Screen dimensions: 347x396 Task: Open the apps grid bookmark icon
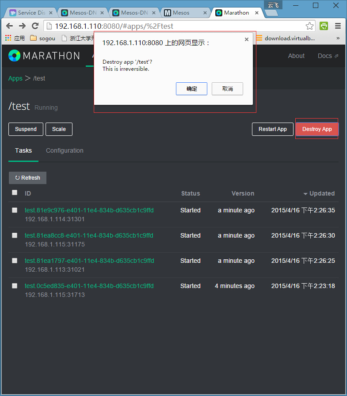(8, 38)
